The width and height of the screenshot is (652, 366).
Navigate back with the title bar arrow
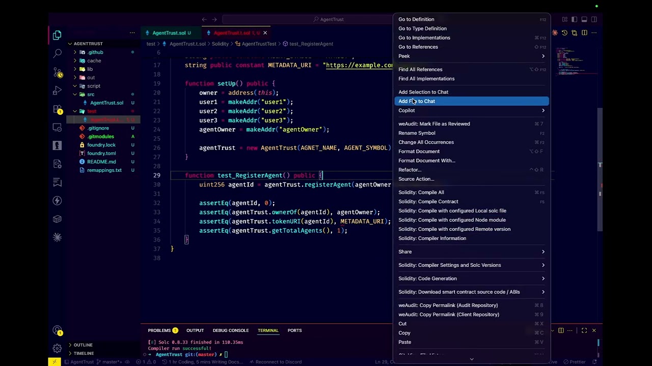click(x=204, y=19)
